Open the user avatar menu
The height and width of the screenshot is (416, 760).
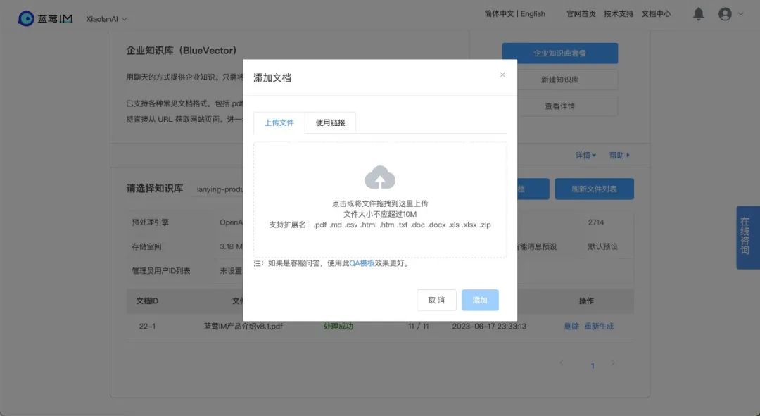[x=725, y=14]
